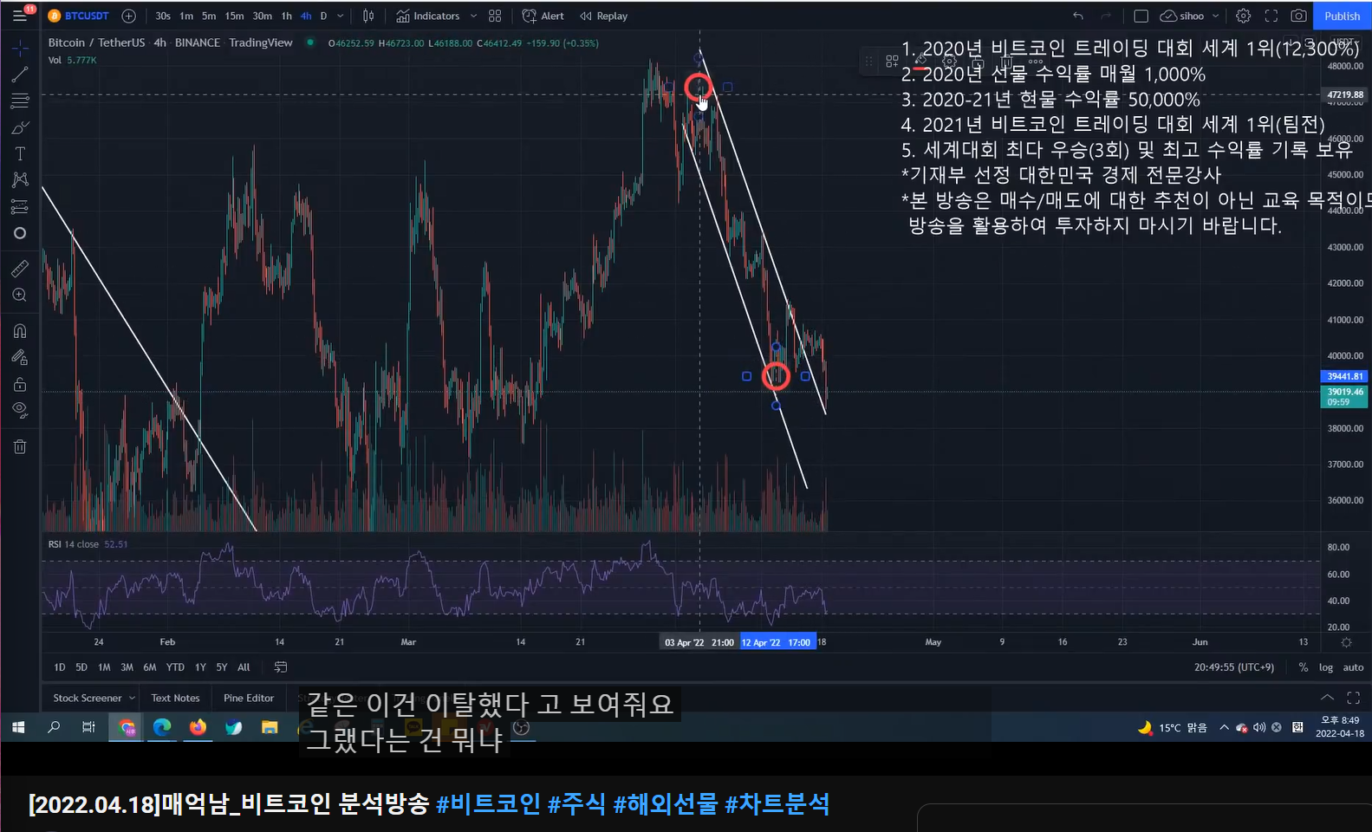This screenshot has width=1372, height=832.
Task: Switch to the 30s interval
Action: point(163,16)
